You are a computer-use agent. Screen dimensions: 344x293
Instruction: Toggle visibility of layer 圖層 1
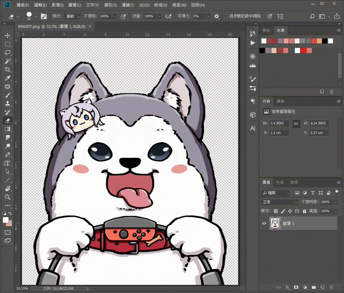[x=264, y=224]
